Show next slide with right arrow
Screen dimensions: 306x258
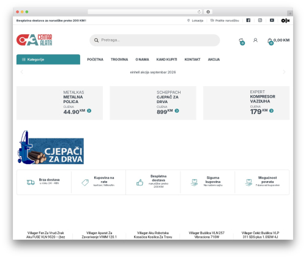coord(284,72)
